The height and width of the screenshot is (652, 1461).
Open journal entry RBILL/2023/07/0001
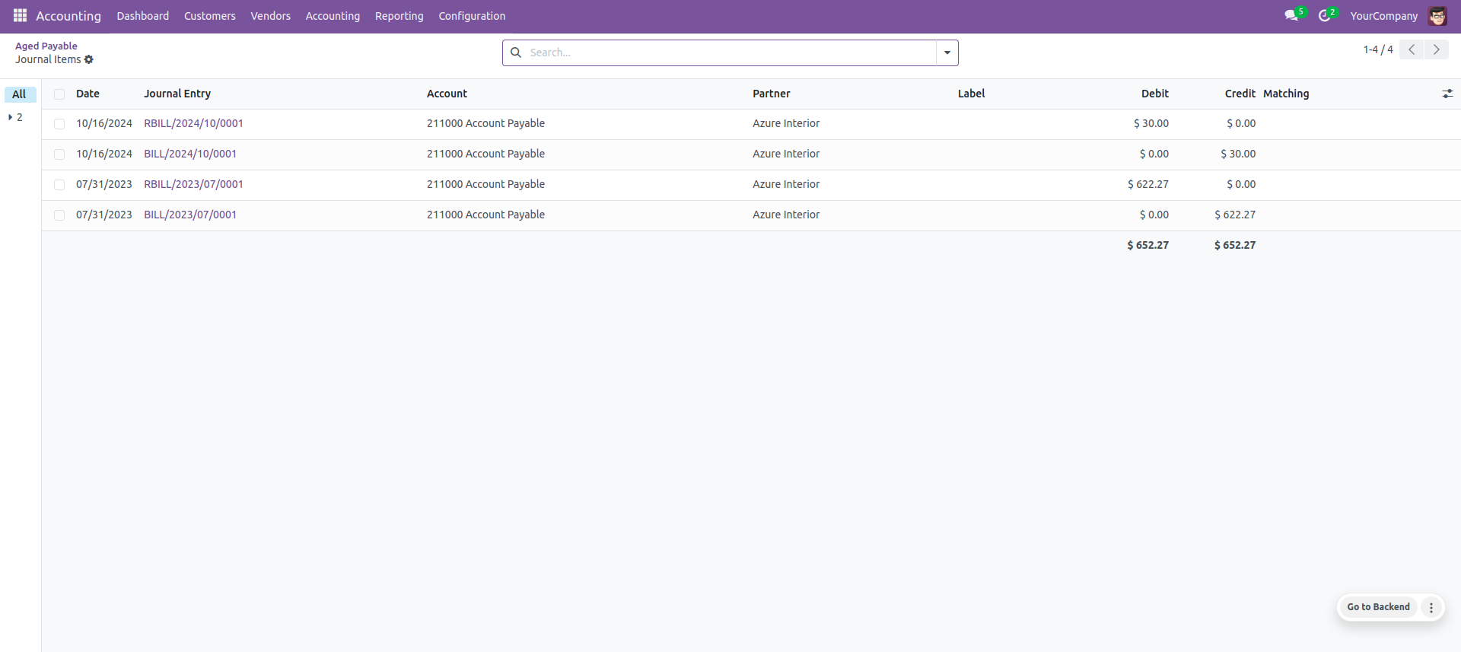193,184
